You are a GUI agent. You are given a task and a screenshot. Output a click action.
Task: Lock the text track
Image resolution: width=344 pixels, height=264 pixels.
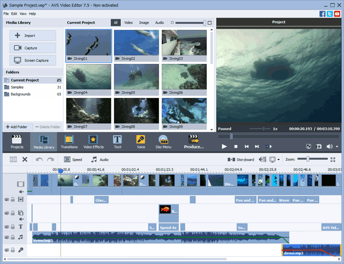coord(13,227)
